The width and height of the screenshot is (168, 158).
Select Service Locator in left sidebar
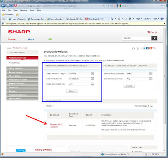(x=22, y=72)
